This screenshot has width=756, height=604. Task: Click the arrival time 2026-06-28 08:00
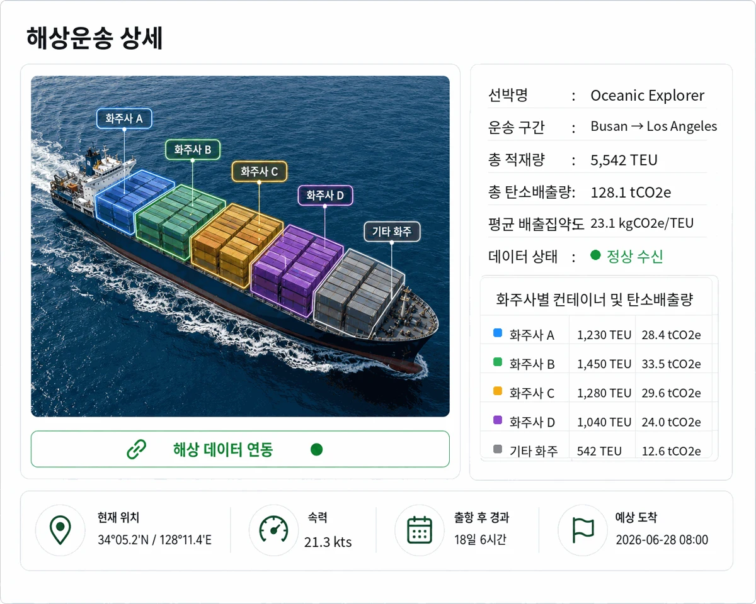pyautogui.click(x=661, y=540)
